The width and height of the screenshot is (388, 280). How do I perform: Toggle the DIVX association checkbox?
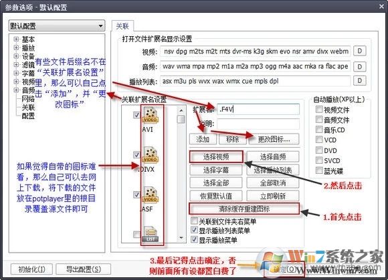[136, 155]
